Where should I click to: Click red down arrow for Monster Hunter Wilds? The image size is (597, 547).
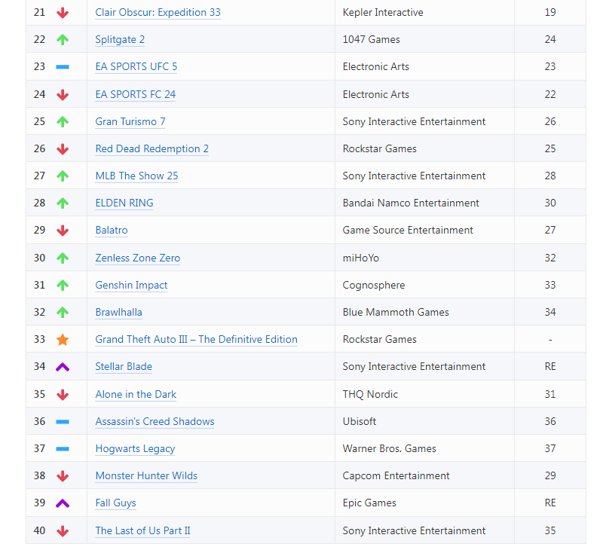pyautogui.click(x=63, y=476)
